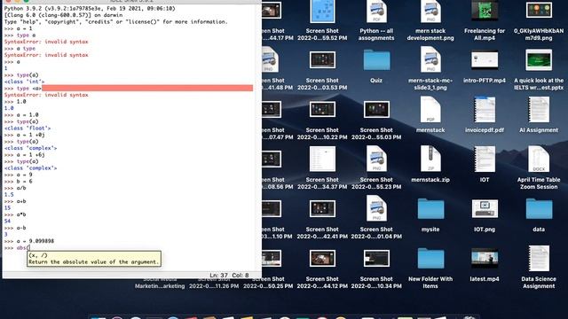Select 0_GKlyAWHbKbANm7d9.png desktop icon
This screenshot has height=319, width=568.
pos(539,10)
